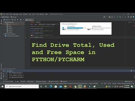Click the JetBrains toolbox icon at top right
Image resolution: width=135 pixels, height=101 pixels.
134,17
